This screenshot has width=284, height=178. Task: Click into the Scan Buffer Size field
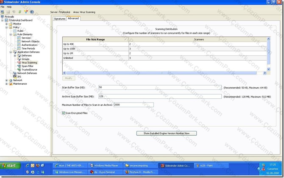(160, 87)
